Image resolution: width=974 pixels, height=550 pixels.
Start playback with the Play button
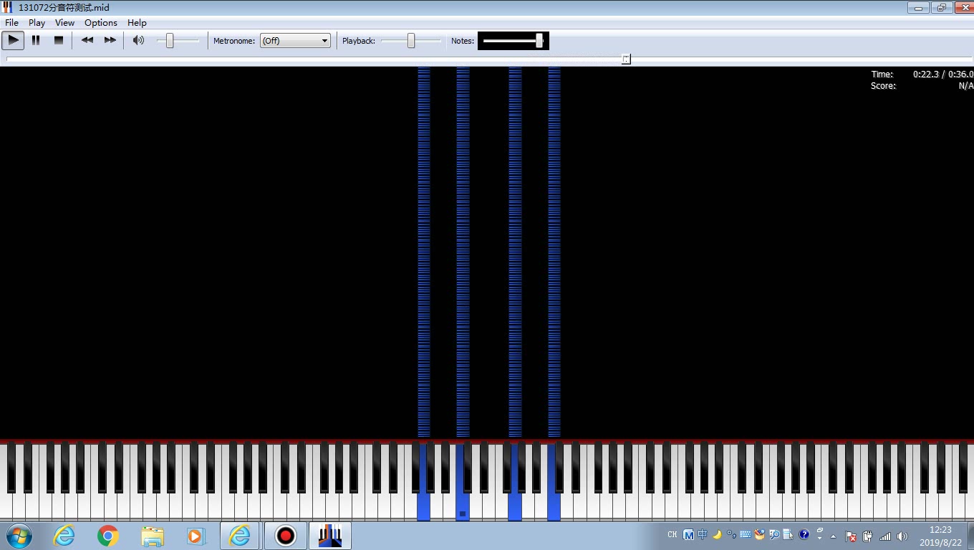[14, 40]
